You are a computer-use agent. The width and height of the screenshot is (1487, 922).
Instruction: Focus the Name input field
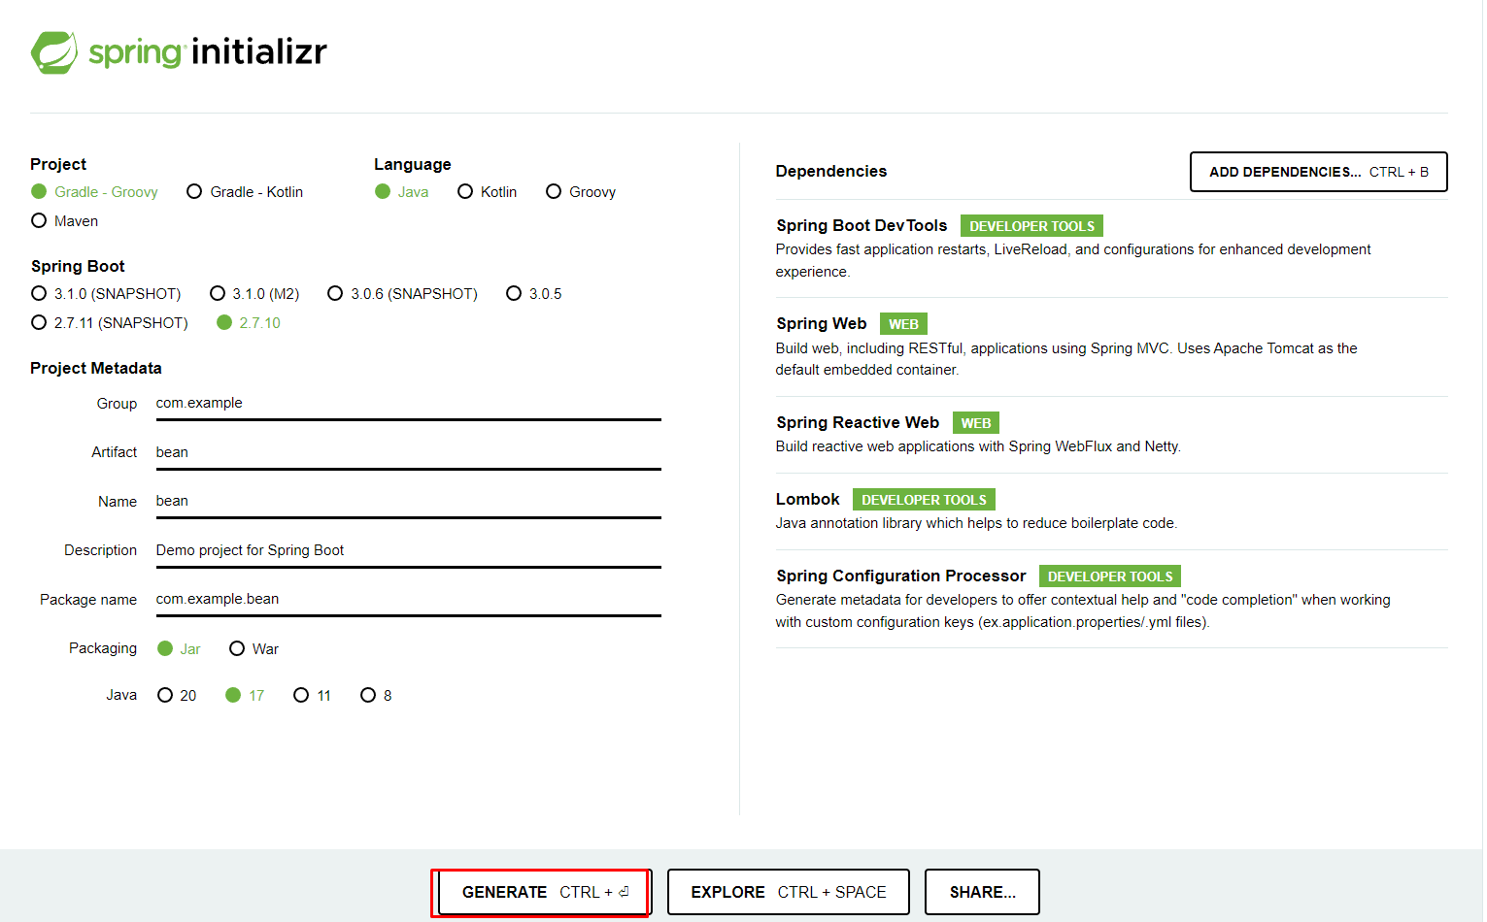(x=408, y=502)
